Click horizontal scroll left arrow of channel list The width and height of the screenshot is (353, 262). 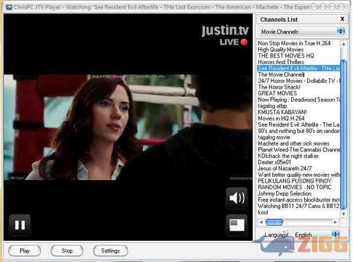[261, 222]
